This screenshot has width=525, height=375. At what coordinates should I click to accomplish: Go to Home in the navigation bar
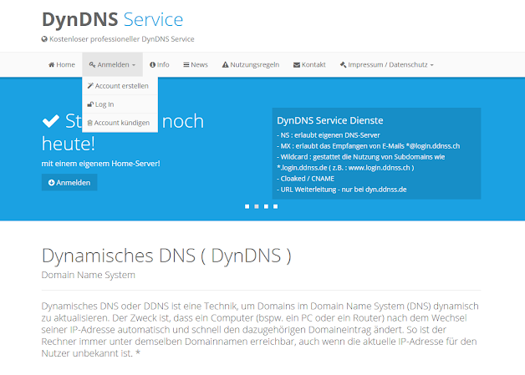62,64
